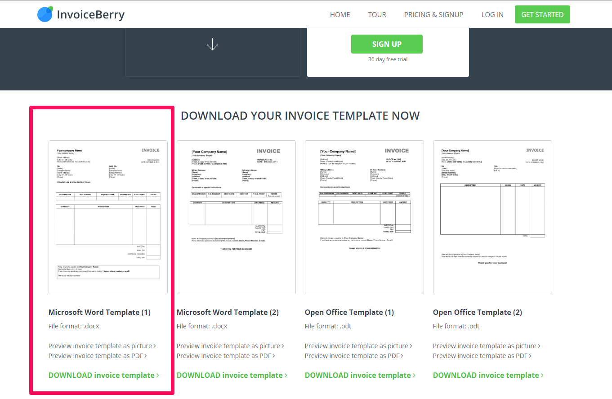Screen dimensions: 612x399
Task: Open Microsoft Word Template (1) thumbnail
Action: pyautogui.click(x=108, y=217)
